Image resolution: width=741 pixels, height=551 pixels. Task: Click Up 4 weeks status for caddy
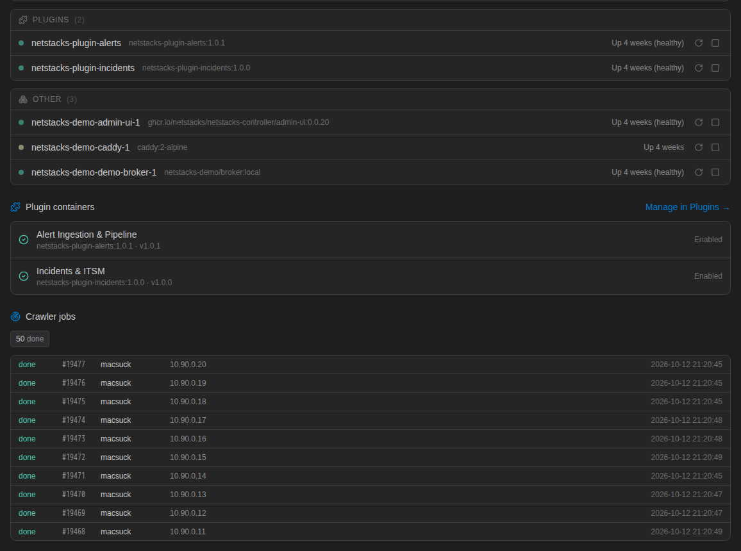663,147
